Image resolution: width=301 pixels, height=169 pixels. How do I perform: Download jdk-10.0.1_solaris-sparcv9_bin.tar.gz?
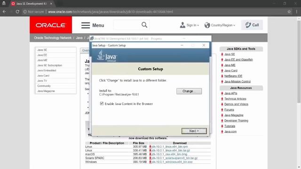[174, 158]
